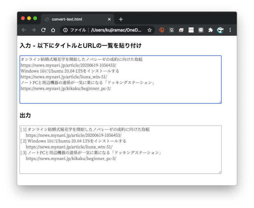Click output URL ending in beginner_pc-3/

coord(71,159)
